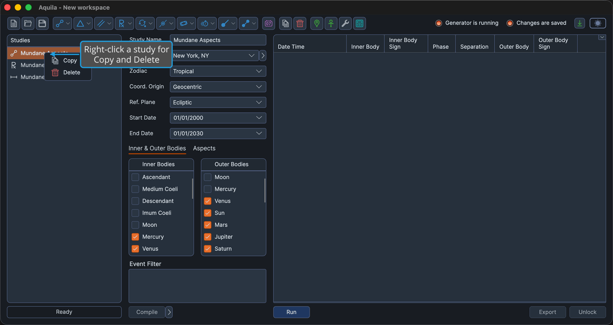Click the copy study icon in toolbar
This screenshot has width=613, height=325.
click(286, 23)
